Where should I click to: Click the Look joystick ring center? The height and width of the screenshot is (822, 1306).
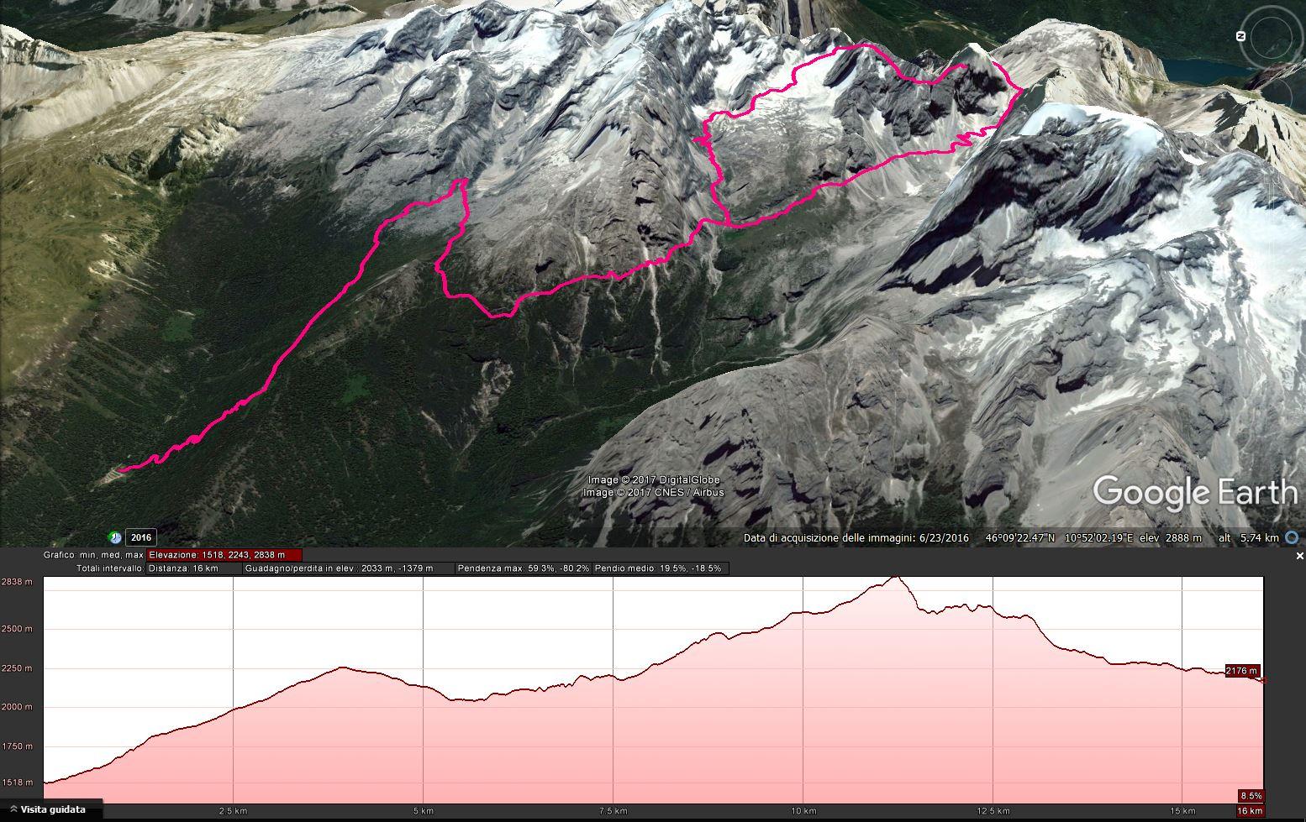point(1270,35)
